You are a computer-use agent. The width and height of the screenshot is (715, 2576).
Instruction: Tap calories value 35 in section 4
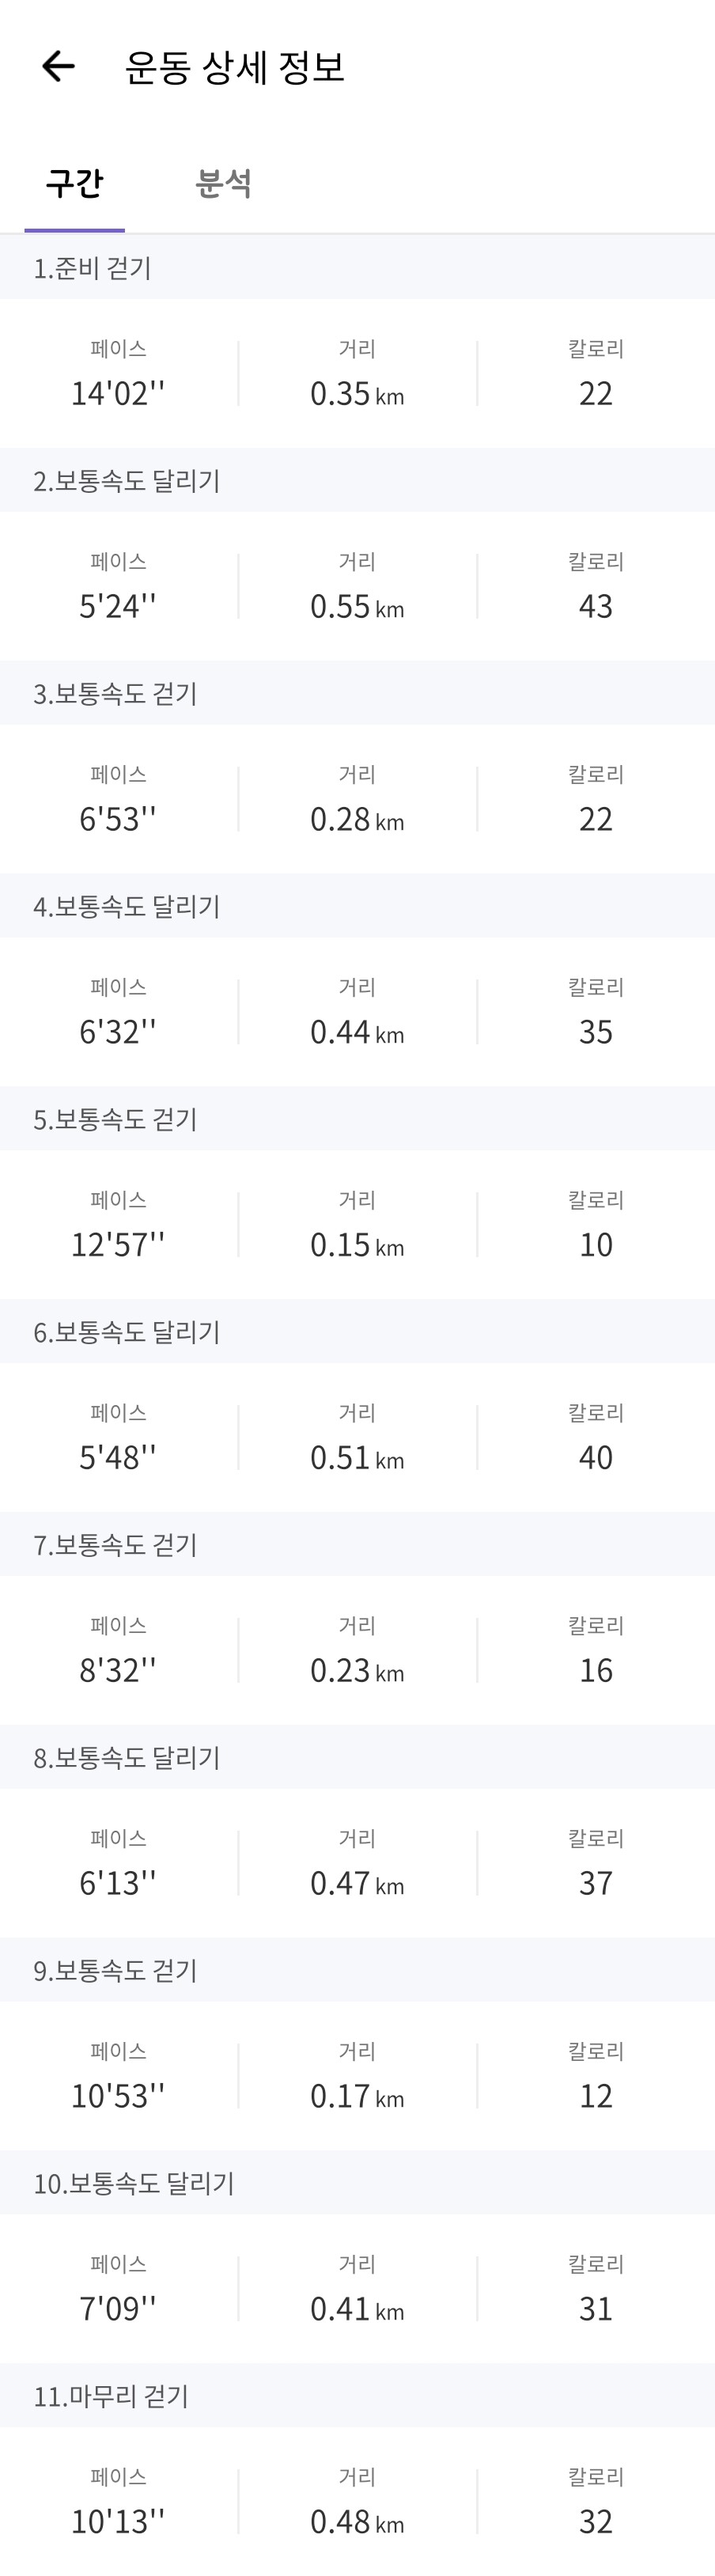(595, 1032)
